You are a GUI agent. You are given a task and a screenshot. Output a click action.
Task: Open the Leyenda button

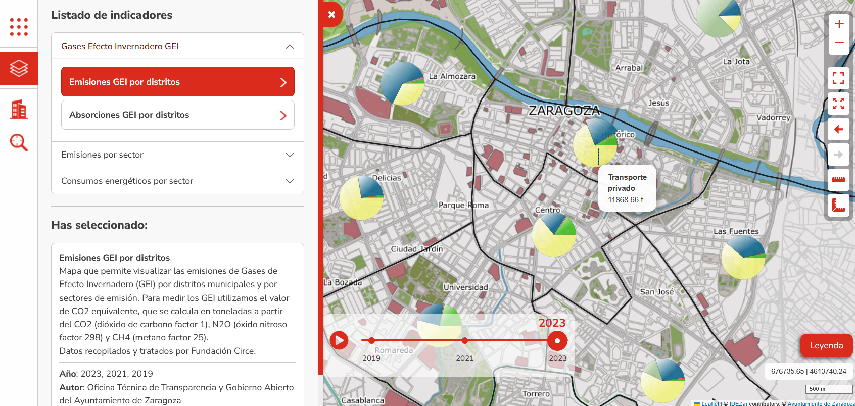click(x=826, y=345)
